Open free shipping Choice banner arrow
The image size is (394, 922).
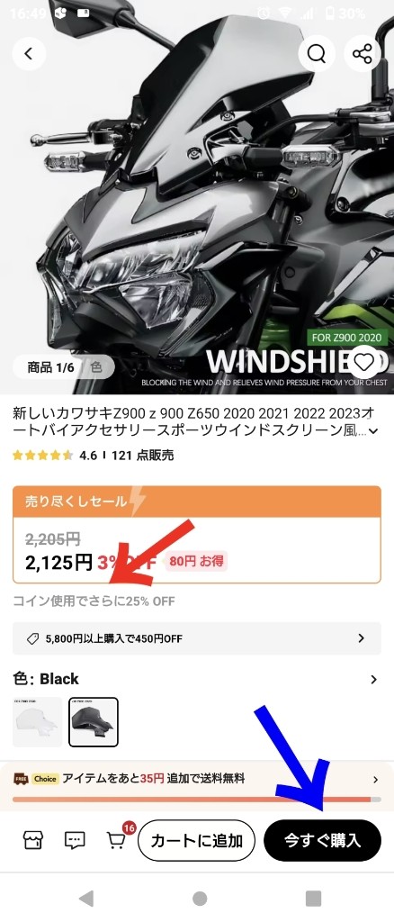pyautogui.click(x=376, y=780)
